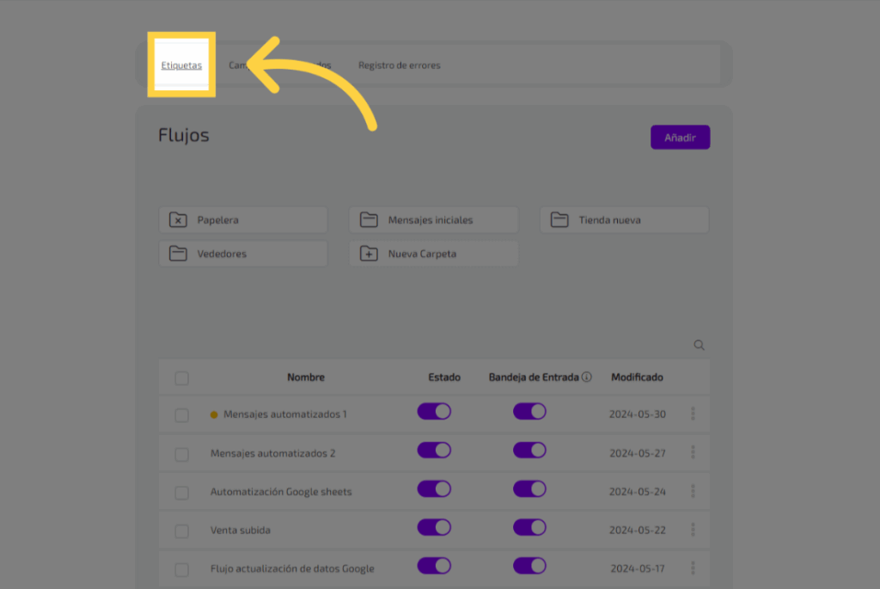Click info icon beside Bandeja de Entrada

click(x=587, y=377)
